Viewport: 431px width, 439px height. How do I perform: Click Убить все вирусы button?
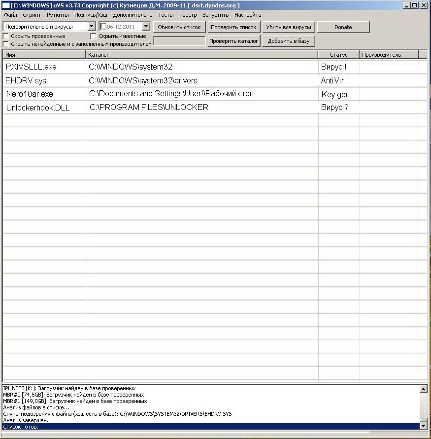289,27
